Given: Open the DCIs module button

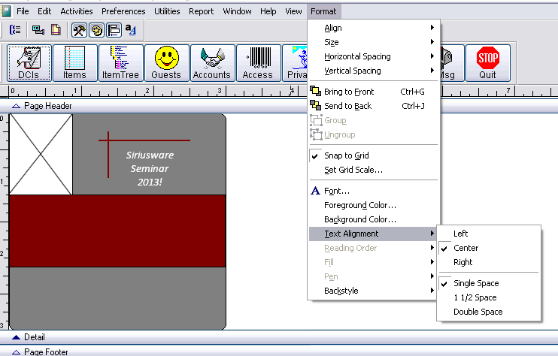Looking at the screenshot, I should [29, 63].
